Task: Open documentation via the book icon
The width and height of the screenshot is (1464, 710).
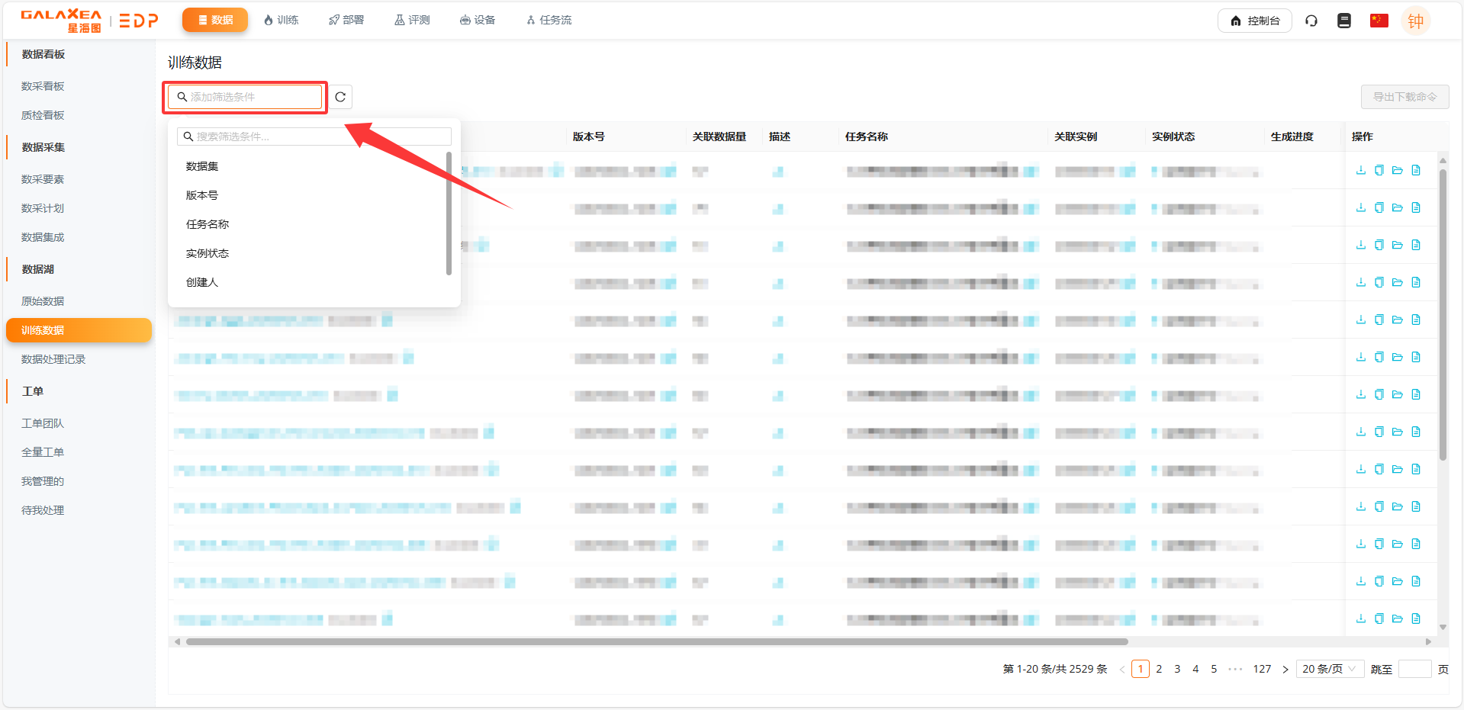Action: pyautogui.click(x=1344, y=21)
